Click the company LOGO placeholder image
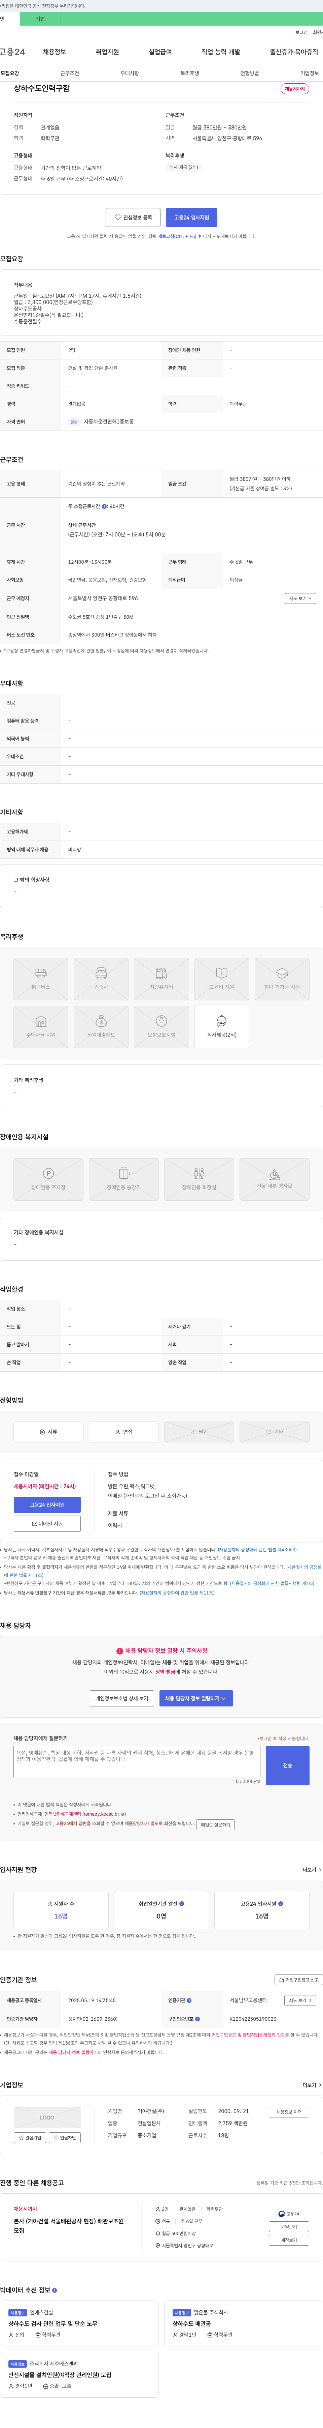 pyautogui.click(x=47, y=2117)
